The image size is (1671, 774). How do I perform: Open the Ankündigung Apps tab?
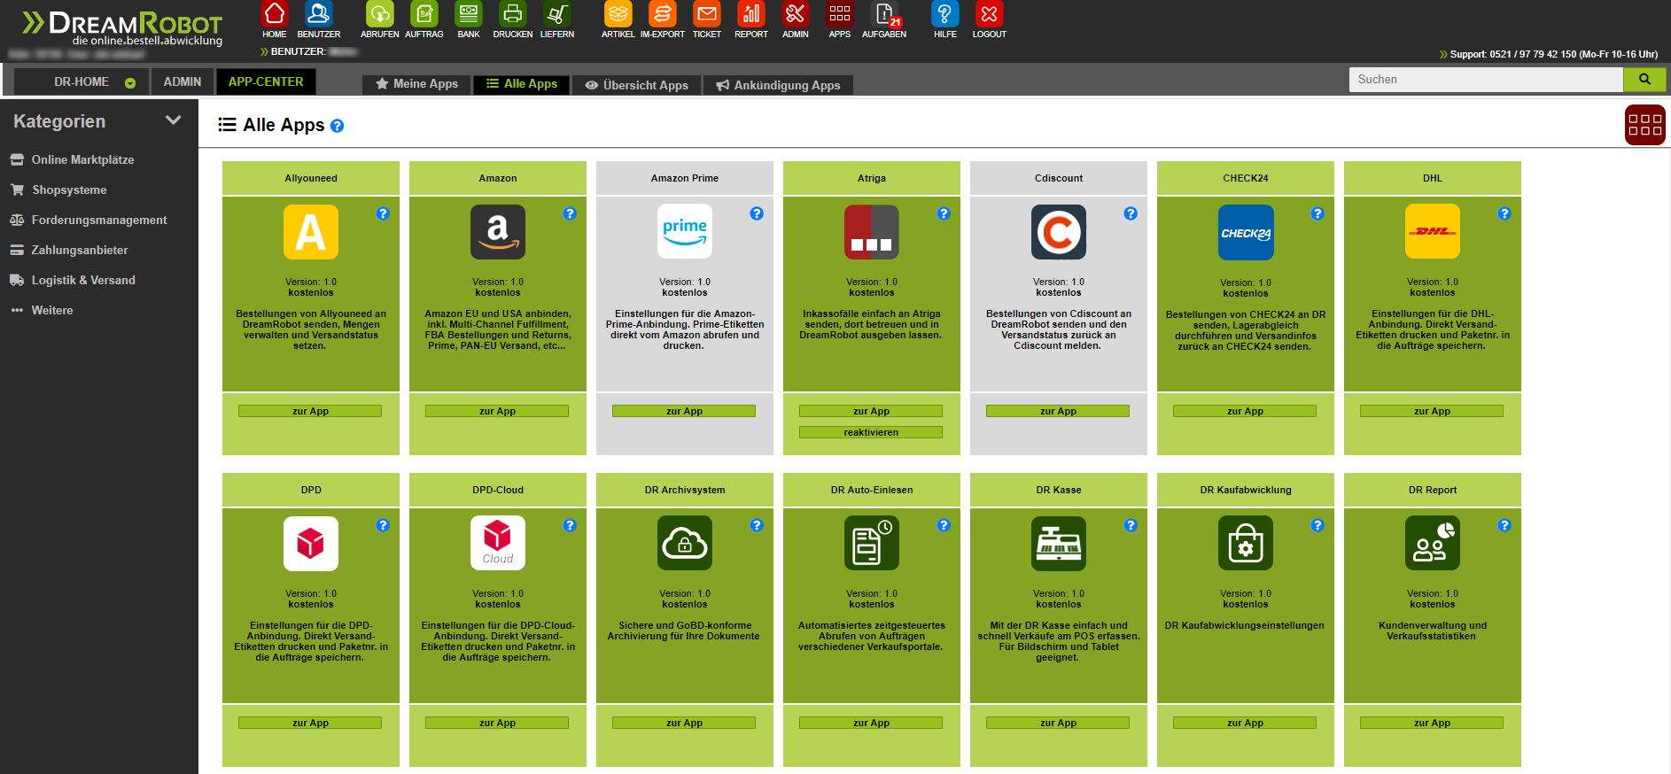coord(778,85)
